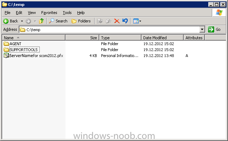Viewport: 228px width, 141px height.
Task: Go up one folder level
Action: 41,21
